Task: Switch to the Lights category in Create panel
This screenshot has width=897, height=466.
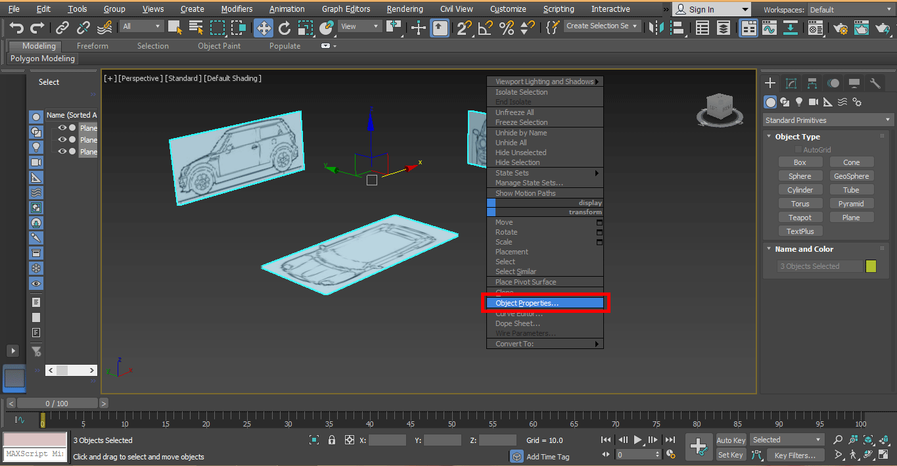Action: coord(799,102)
